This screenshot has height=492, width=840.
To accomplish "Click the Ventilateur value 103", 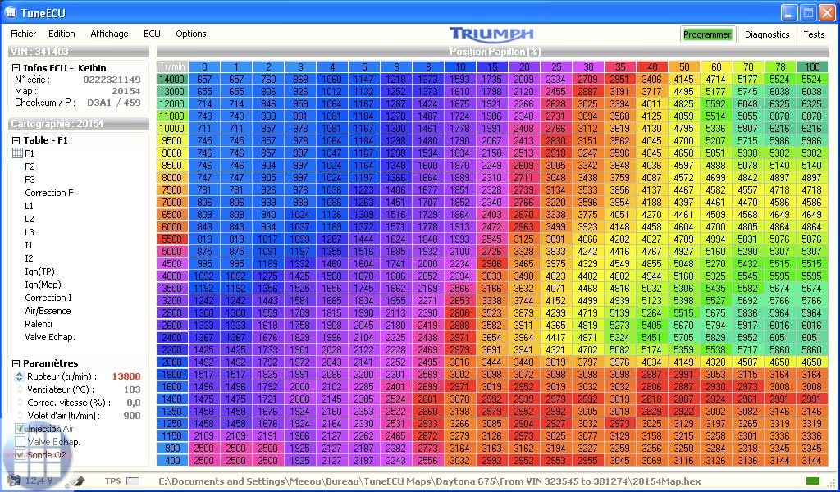I will coord(132,389).
